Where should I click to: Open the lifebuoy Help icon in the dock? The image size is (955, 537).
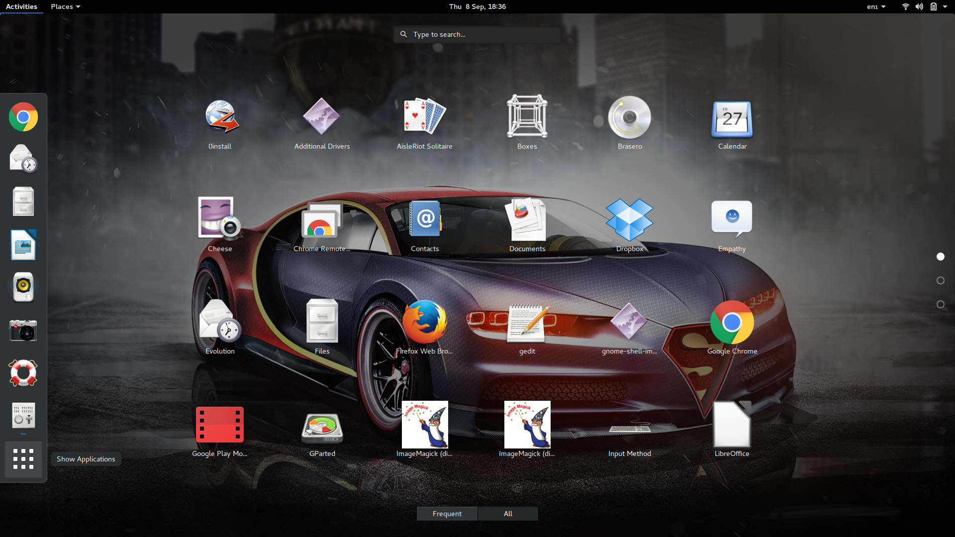tap(23, 372)
